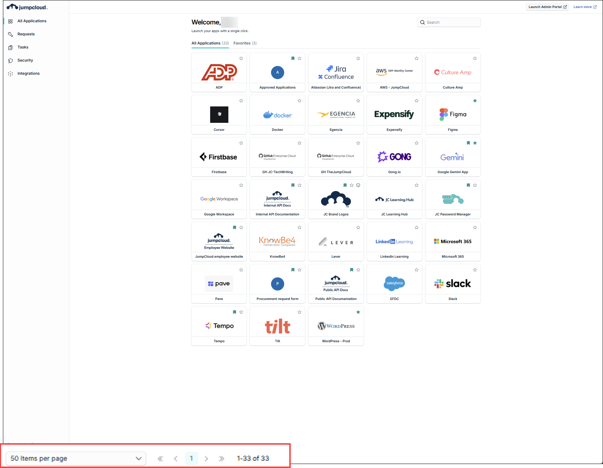This screenshot has width=603, height=468.
Task: Jump to the last page of results
Action: [x=221, y=459]
